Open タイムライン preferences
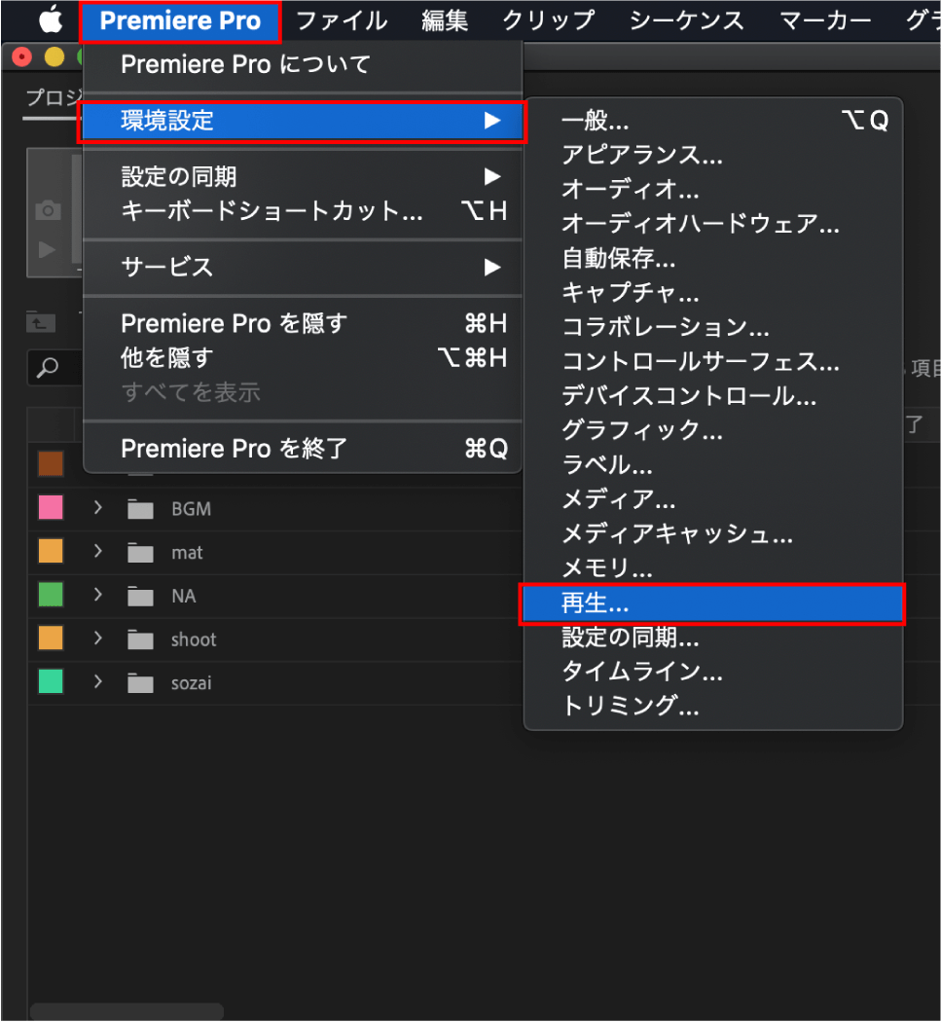Viewport: 941px width, 1022px height. [x=713, y=672]
